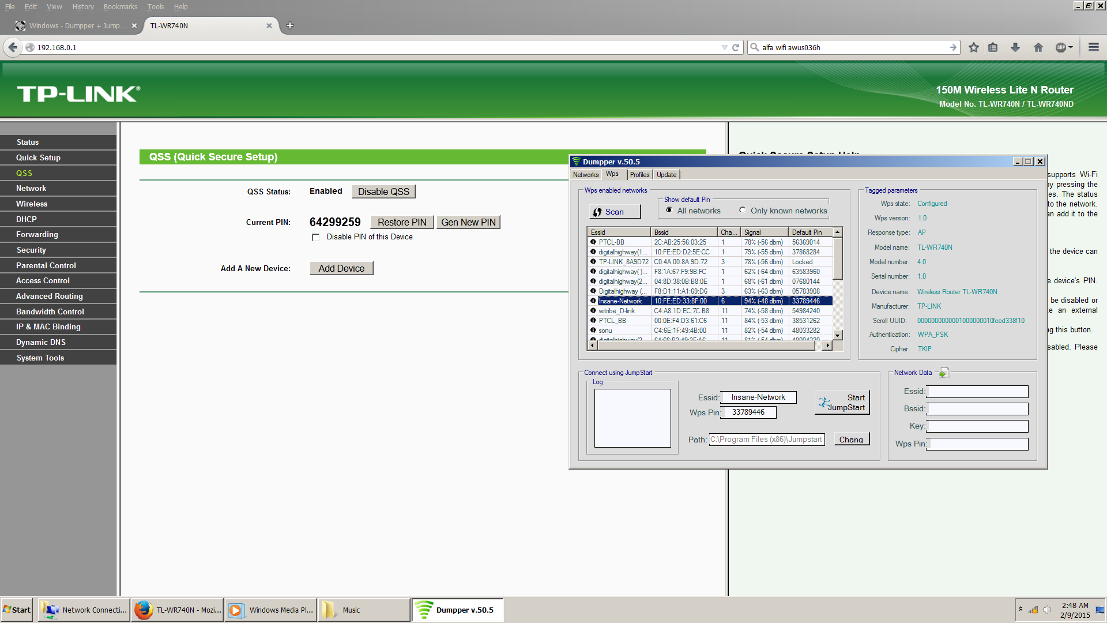Viewport: 1107px width, 623px height.
Task: Click the browser back arrow button
Action: click(x=13, y=47)
